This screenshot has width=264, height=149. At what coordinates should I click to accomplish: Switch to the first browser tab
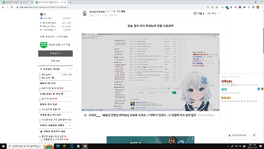tap(17, 2)
